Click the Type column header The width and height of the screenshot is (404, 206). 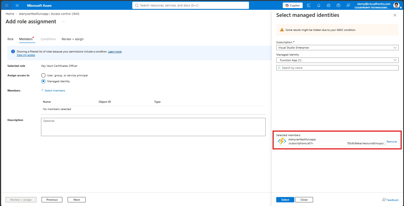tap(157, 102)
